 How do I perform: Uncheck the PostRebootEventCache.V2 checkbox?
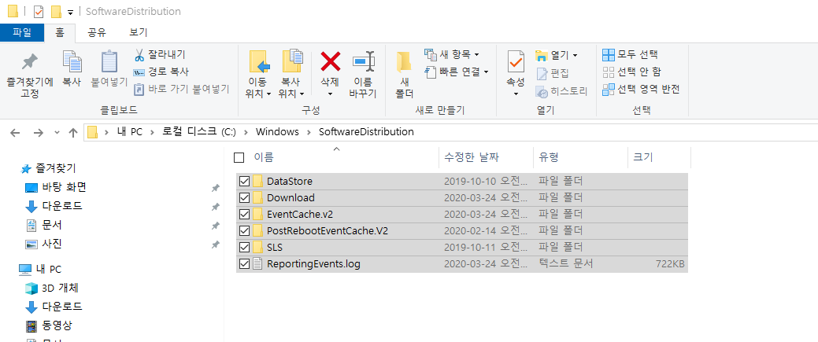pyautogui.click(x=243, y=231)
